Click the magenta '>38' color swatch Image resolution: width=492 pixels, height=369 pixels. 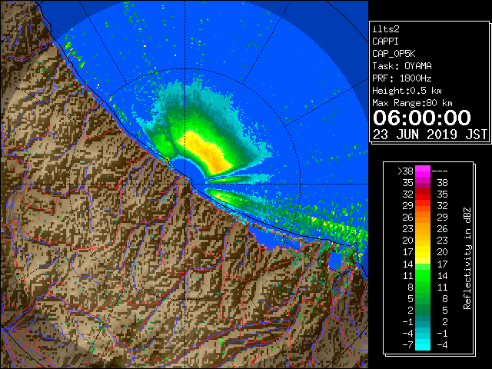[x=423, y=171]
